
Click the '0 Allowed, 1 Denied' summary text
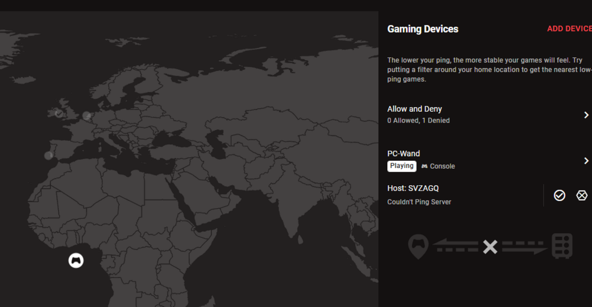419,121
